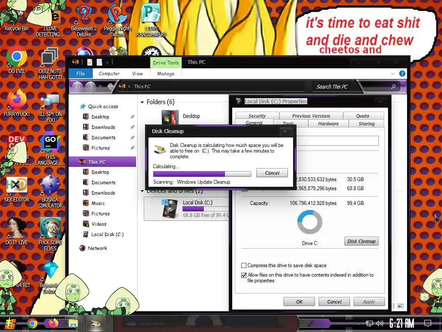
Task: Open the ILL SPY ON YOU shortcut
Action: 50,108
